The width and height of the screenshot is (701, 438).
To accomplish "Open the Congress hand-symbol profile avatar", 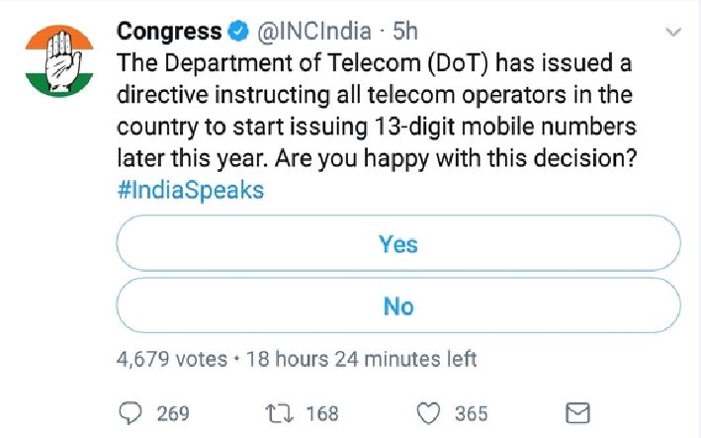I will 57,59.
